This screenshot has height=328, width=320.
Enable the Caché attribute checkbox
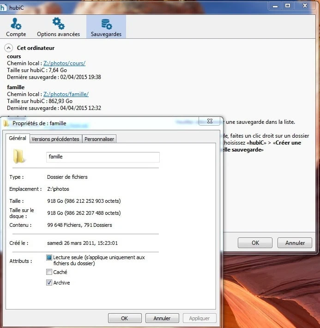(x=49, y=272)
